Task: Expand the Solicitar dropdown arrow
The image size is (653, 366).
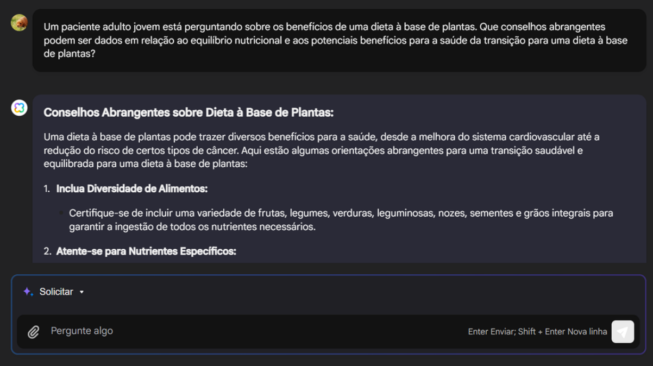Action: click(x=81, y=292)
